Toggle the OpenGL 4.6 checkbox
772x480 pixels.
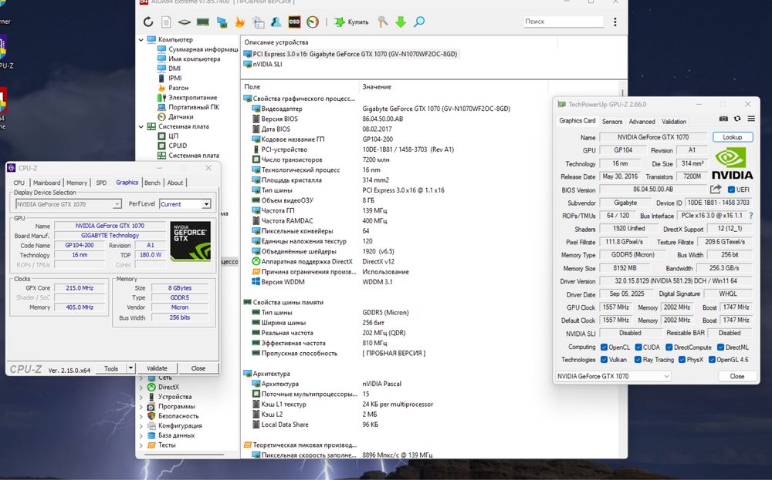pyautogui.click(x=712, y=360)
